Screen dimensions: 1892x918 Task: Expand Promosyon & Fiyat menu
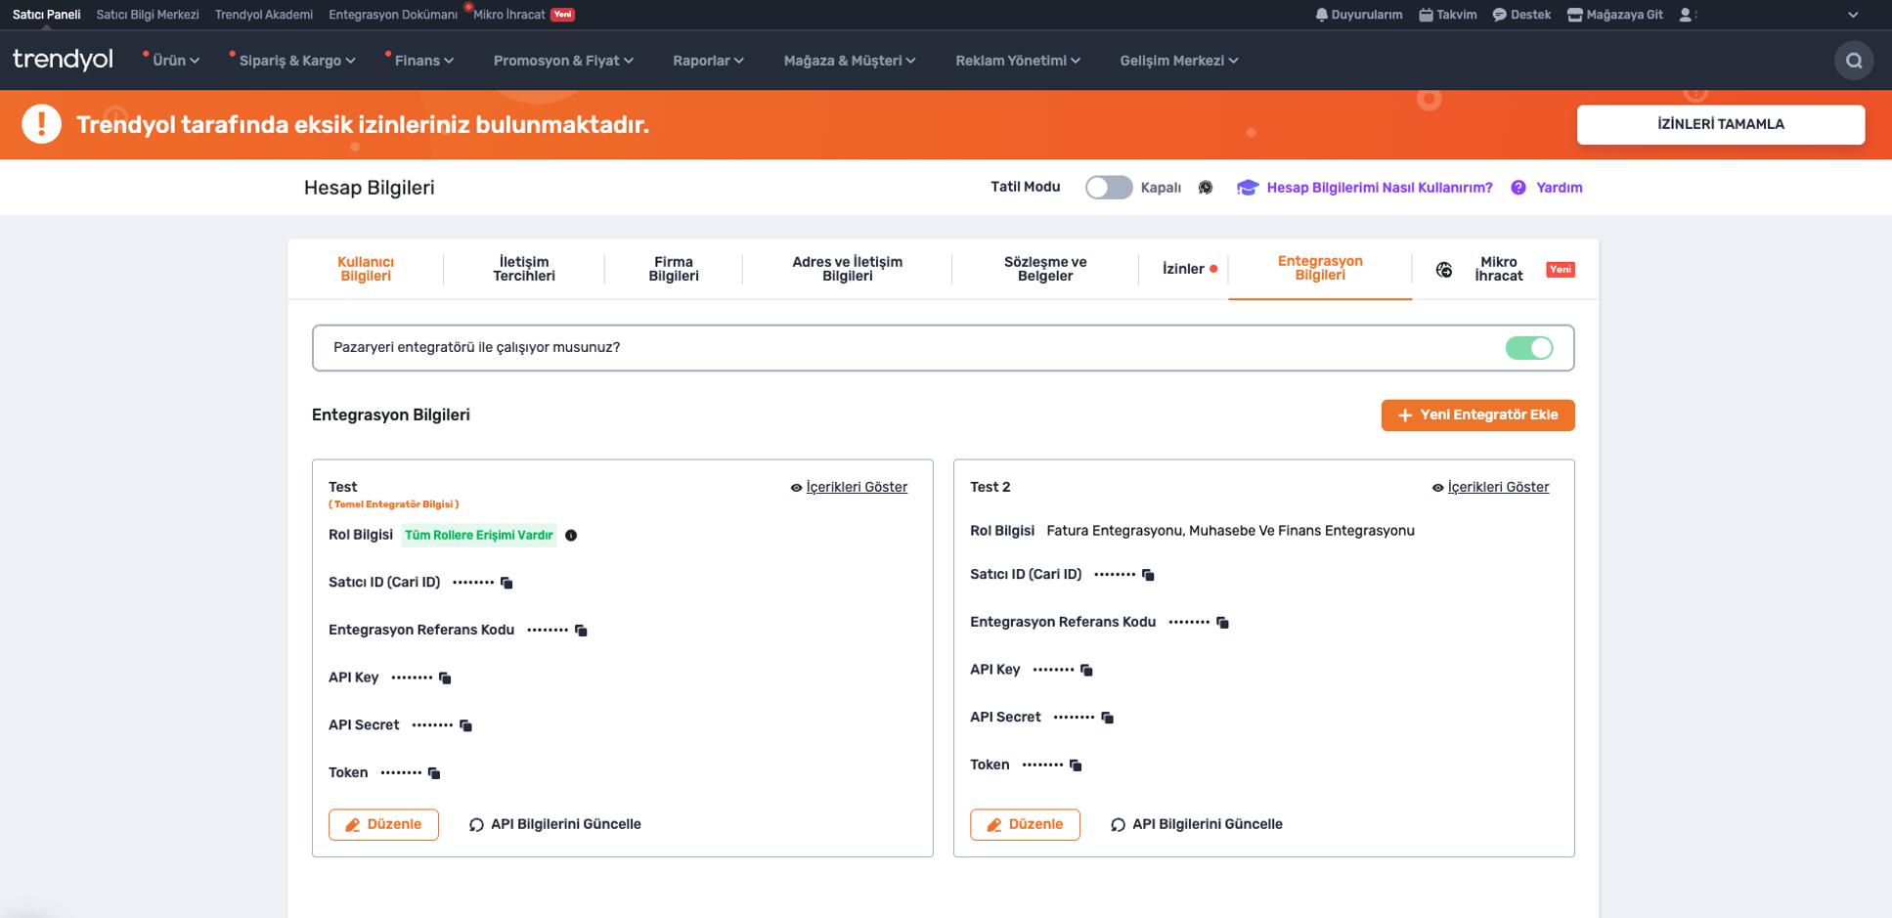click(563, 61)
